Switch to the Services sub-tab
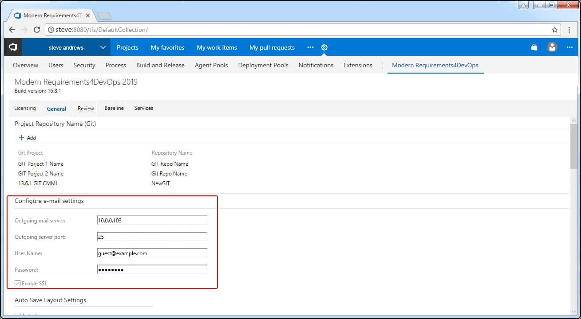The height and width of the screenshot is (319, 581). point(143,108)
